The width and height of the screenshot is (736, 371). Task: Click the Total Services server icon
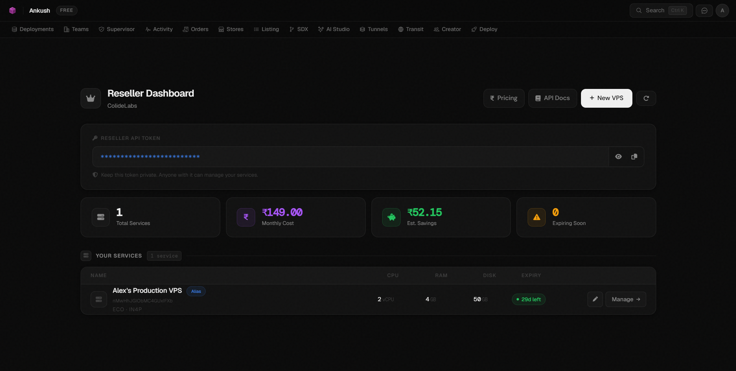tap(101, 217)
